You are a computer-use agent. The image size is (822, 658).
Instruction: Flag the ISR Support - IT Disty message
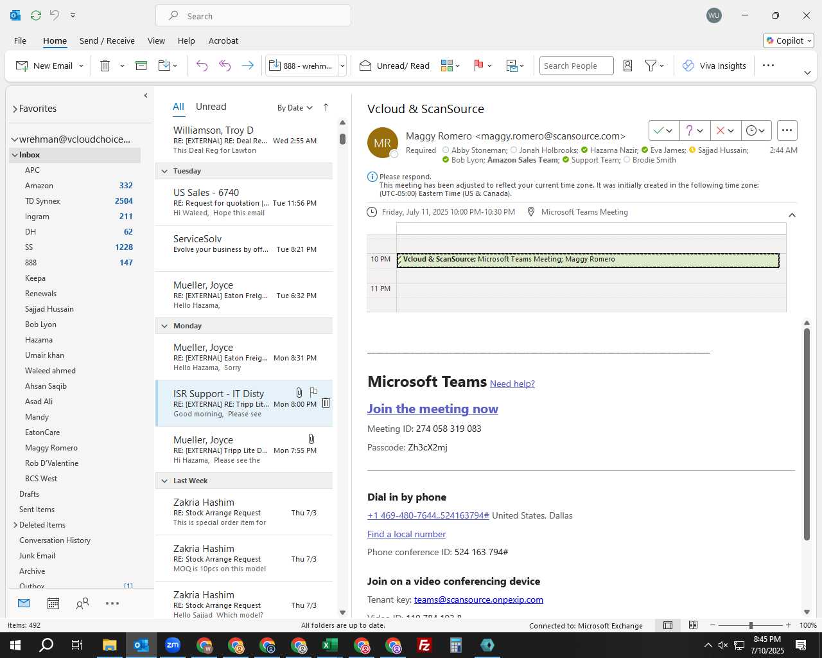(x=313, y=391)
